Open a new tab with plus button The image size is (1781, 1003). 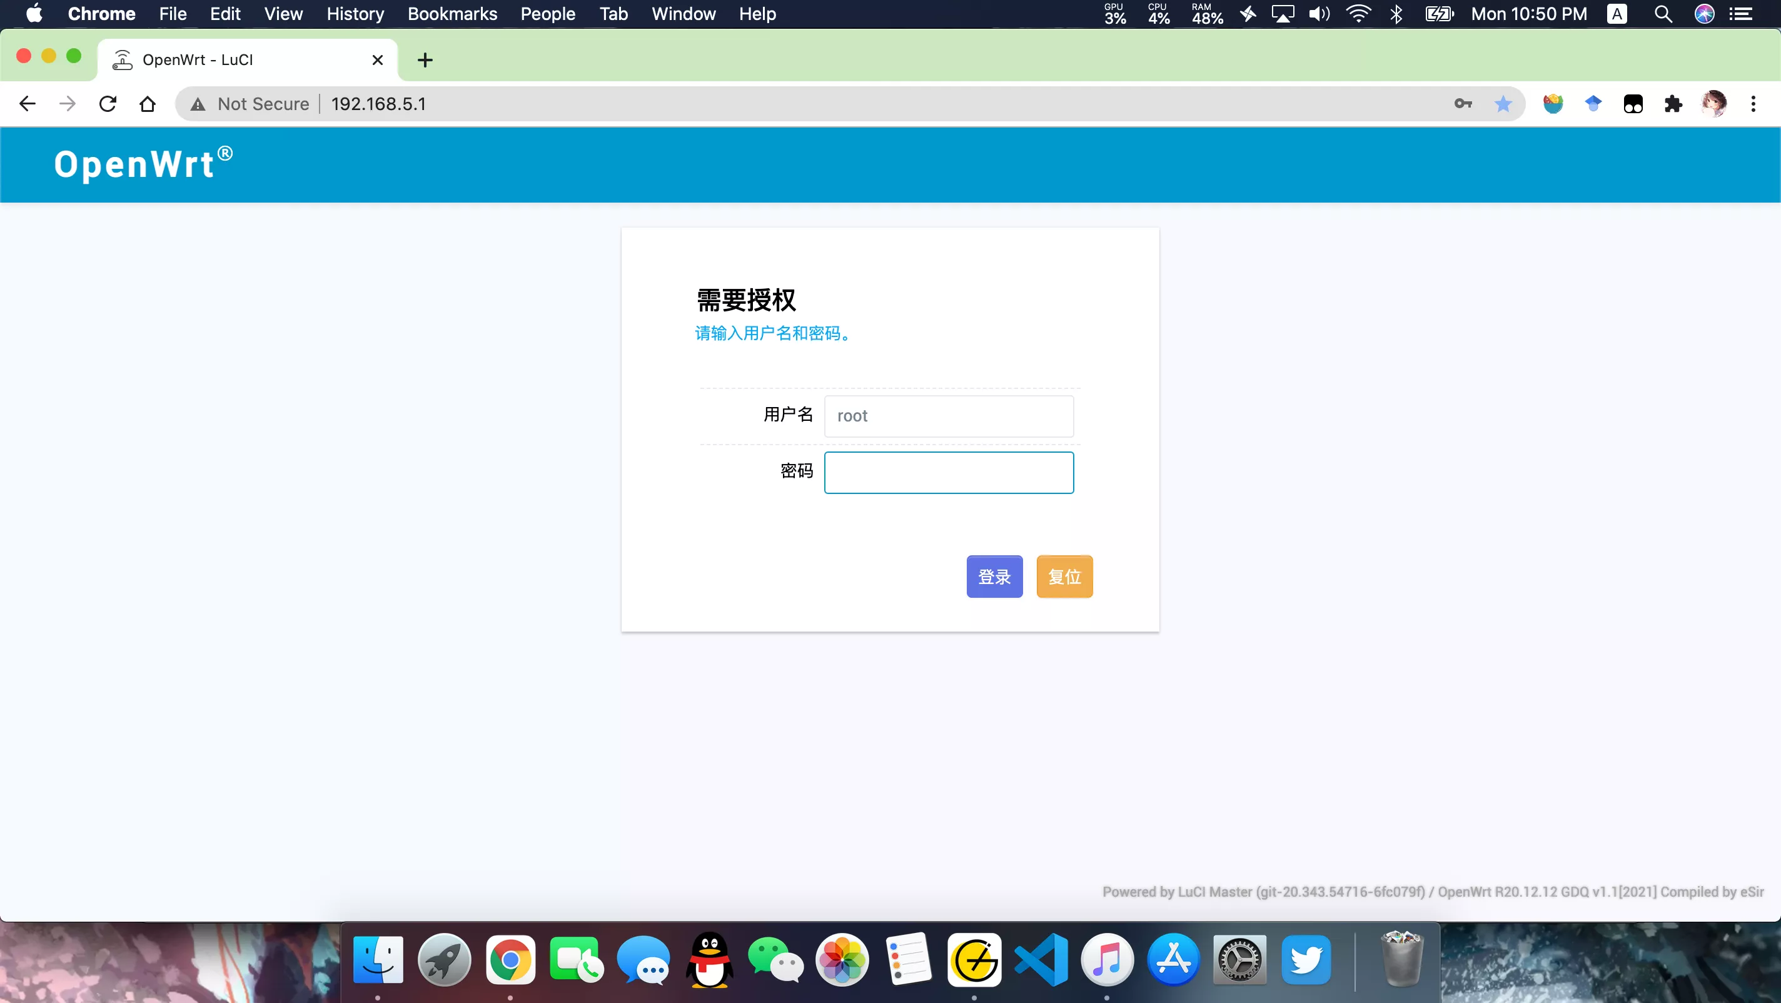pyautogui.click(x=425, y=60)
